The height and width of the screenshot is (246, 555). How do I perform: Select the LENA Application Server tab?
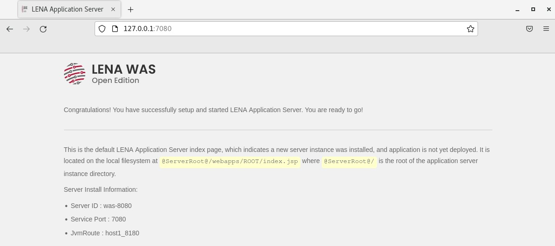70,10
